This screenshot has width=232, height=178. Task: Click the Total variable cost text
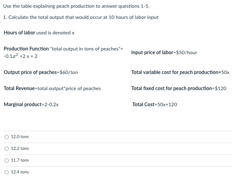coord(180,72)
